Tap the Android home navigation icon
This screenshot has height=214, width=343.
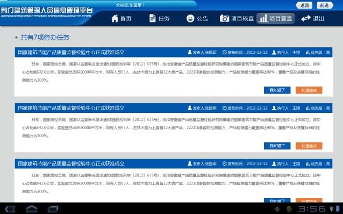[32, 209]
